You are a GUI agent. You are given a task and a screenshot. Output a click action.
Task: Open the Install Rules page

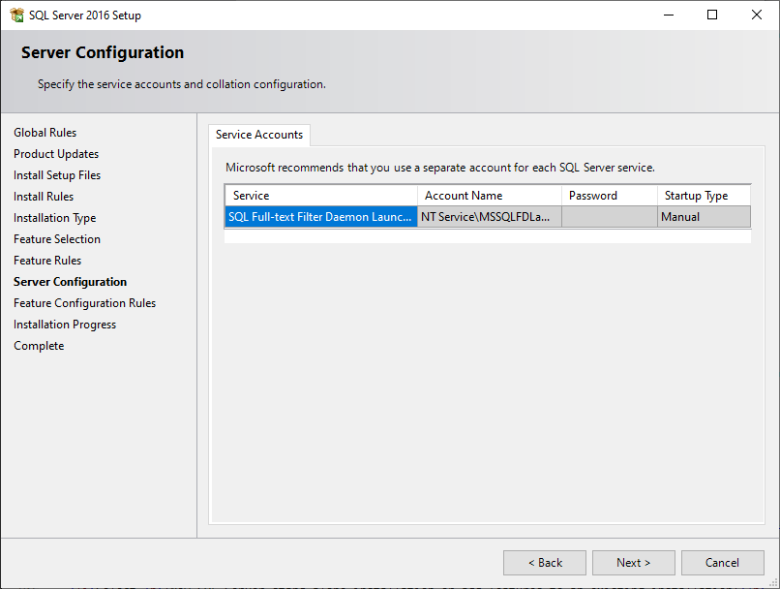[x=43, y=196]
